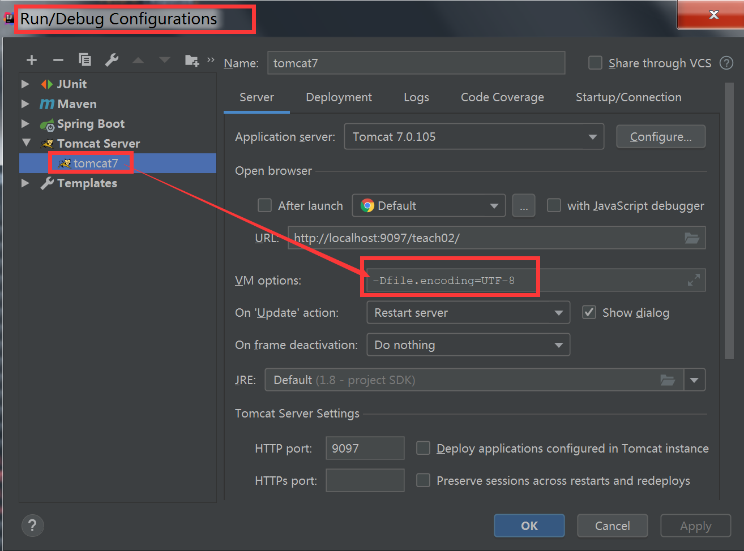744x551 pixels.
Task: Expand JUnit tree arrow
Action: point(25,84)
